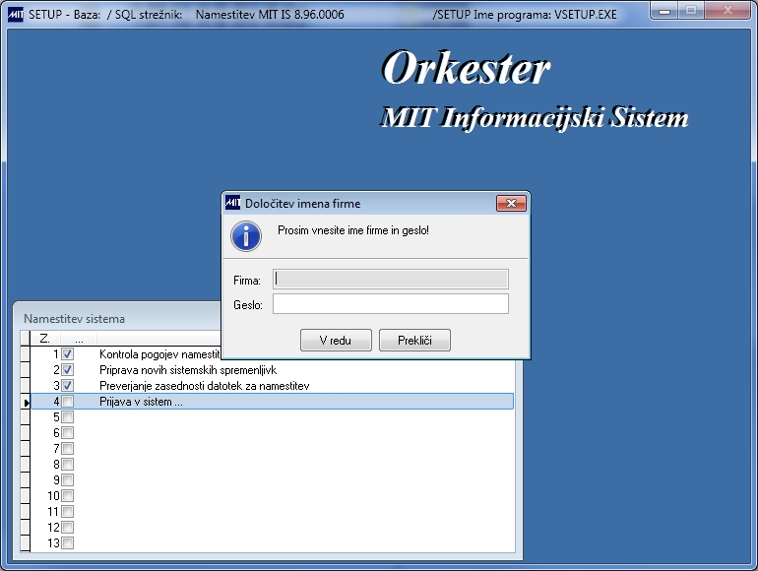Click the MIT icon in the Določitev imena firme dialog
This screenshot has height=571, width=758.
(x=232, y=203)
